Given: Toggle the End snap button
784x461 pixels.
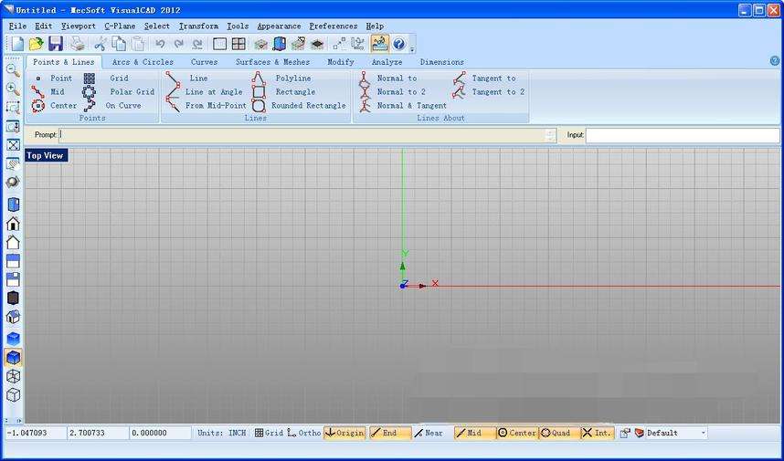Looking at the screenshot, I should 390,433.
